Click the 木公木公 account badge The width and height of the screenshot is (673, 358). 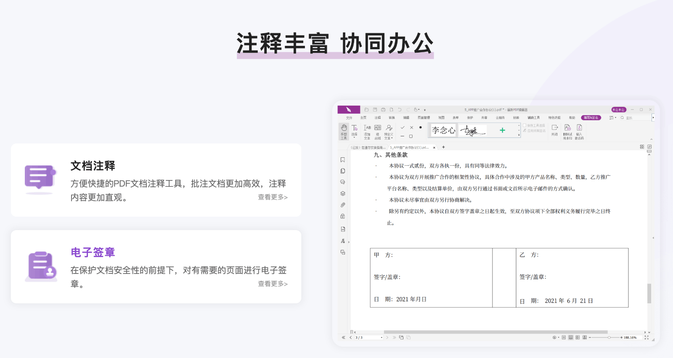point(619,110)
